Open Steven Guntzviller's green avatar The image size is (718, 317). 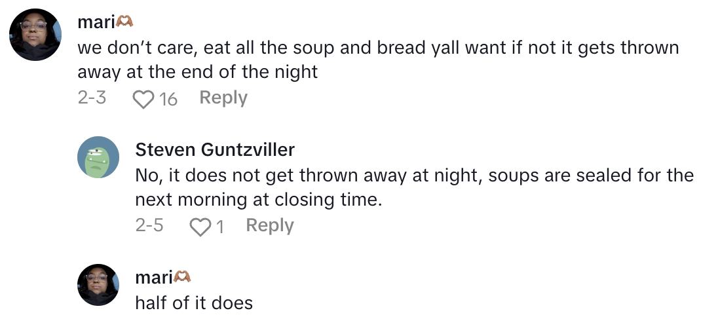pyautogui.click(x=98, y=158)
